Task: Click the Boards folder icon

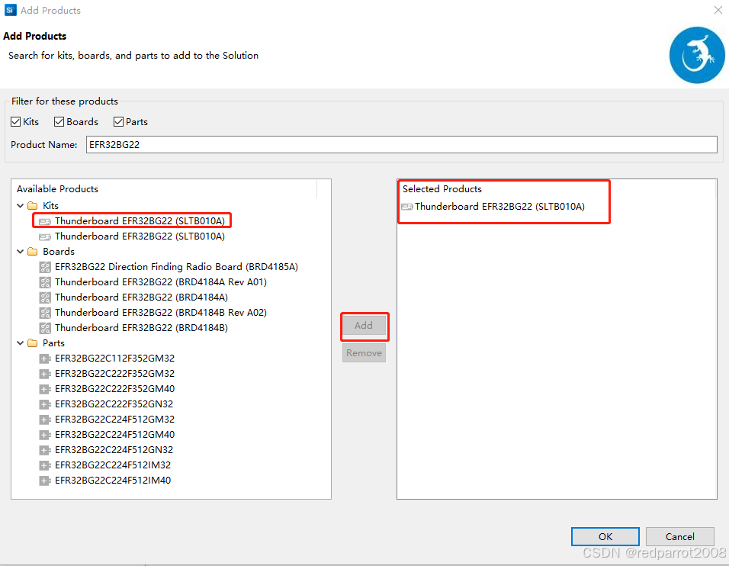Action: point(33,252)
